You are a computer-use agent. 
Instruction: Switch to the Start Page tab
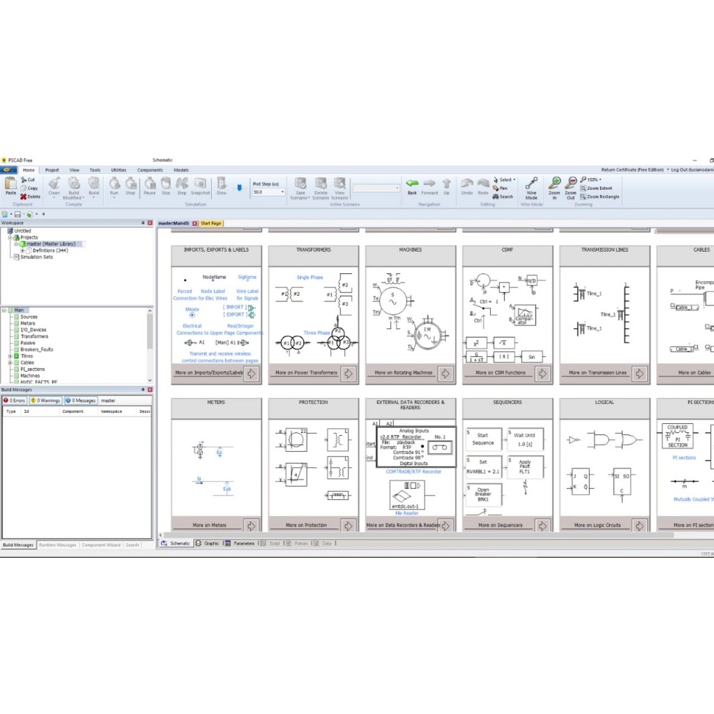[x=211, y=223]
